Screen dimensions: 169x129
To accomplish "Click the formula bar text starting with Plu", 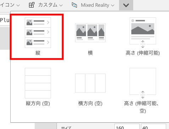I will pyautogui.click(x=5, y=20).
